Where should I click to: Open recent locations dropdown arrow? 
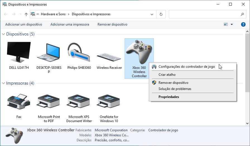(20, 14)
